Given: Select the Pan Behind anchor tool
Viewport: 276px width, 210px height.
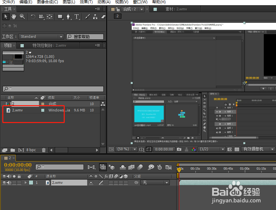Looking at the screenshot, I should [x=50, y=17].
